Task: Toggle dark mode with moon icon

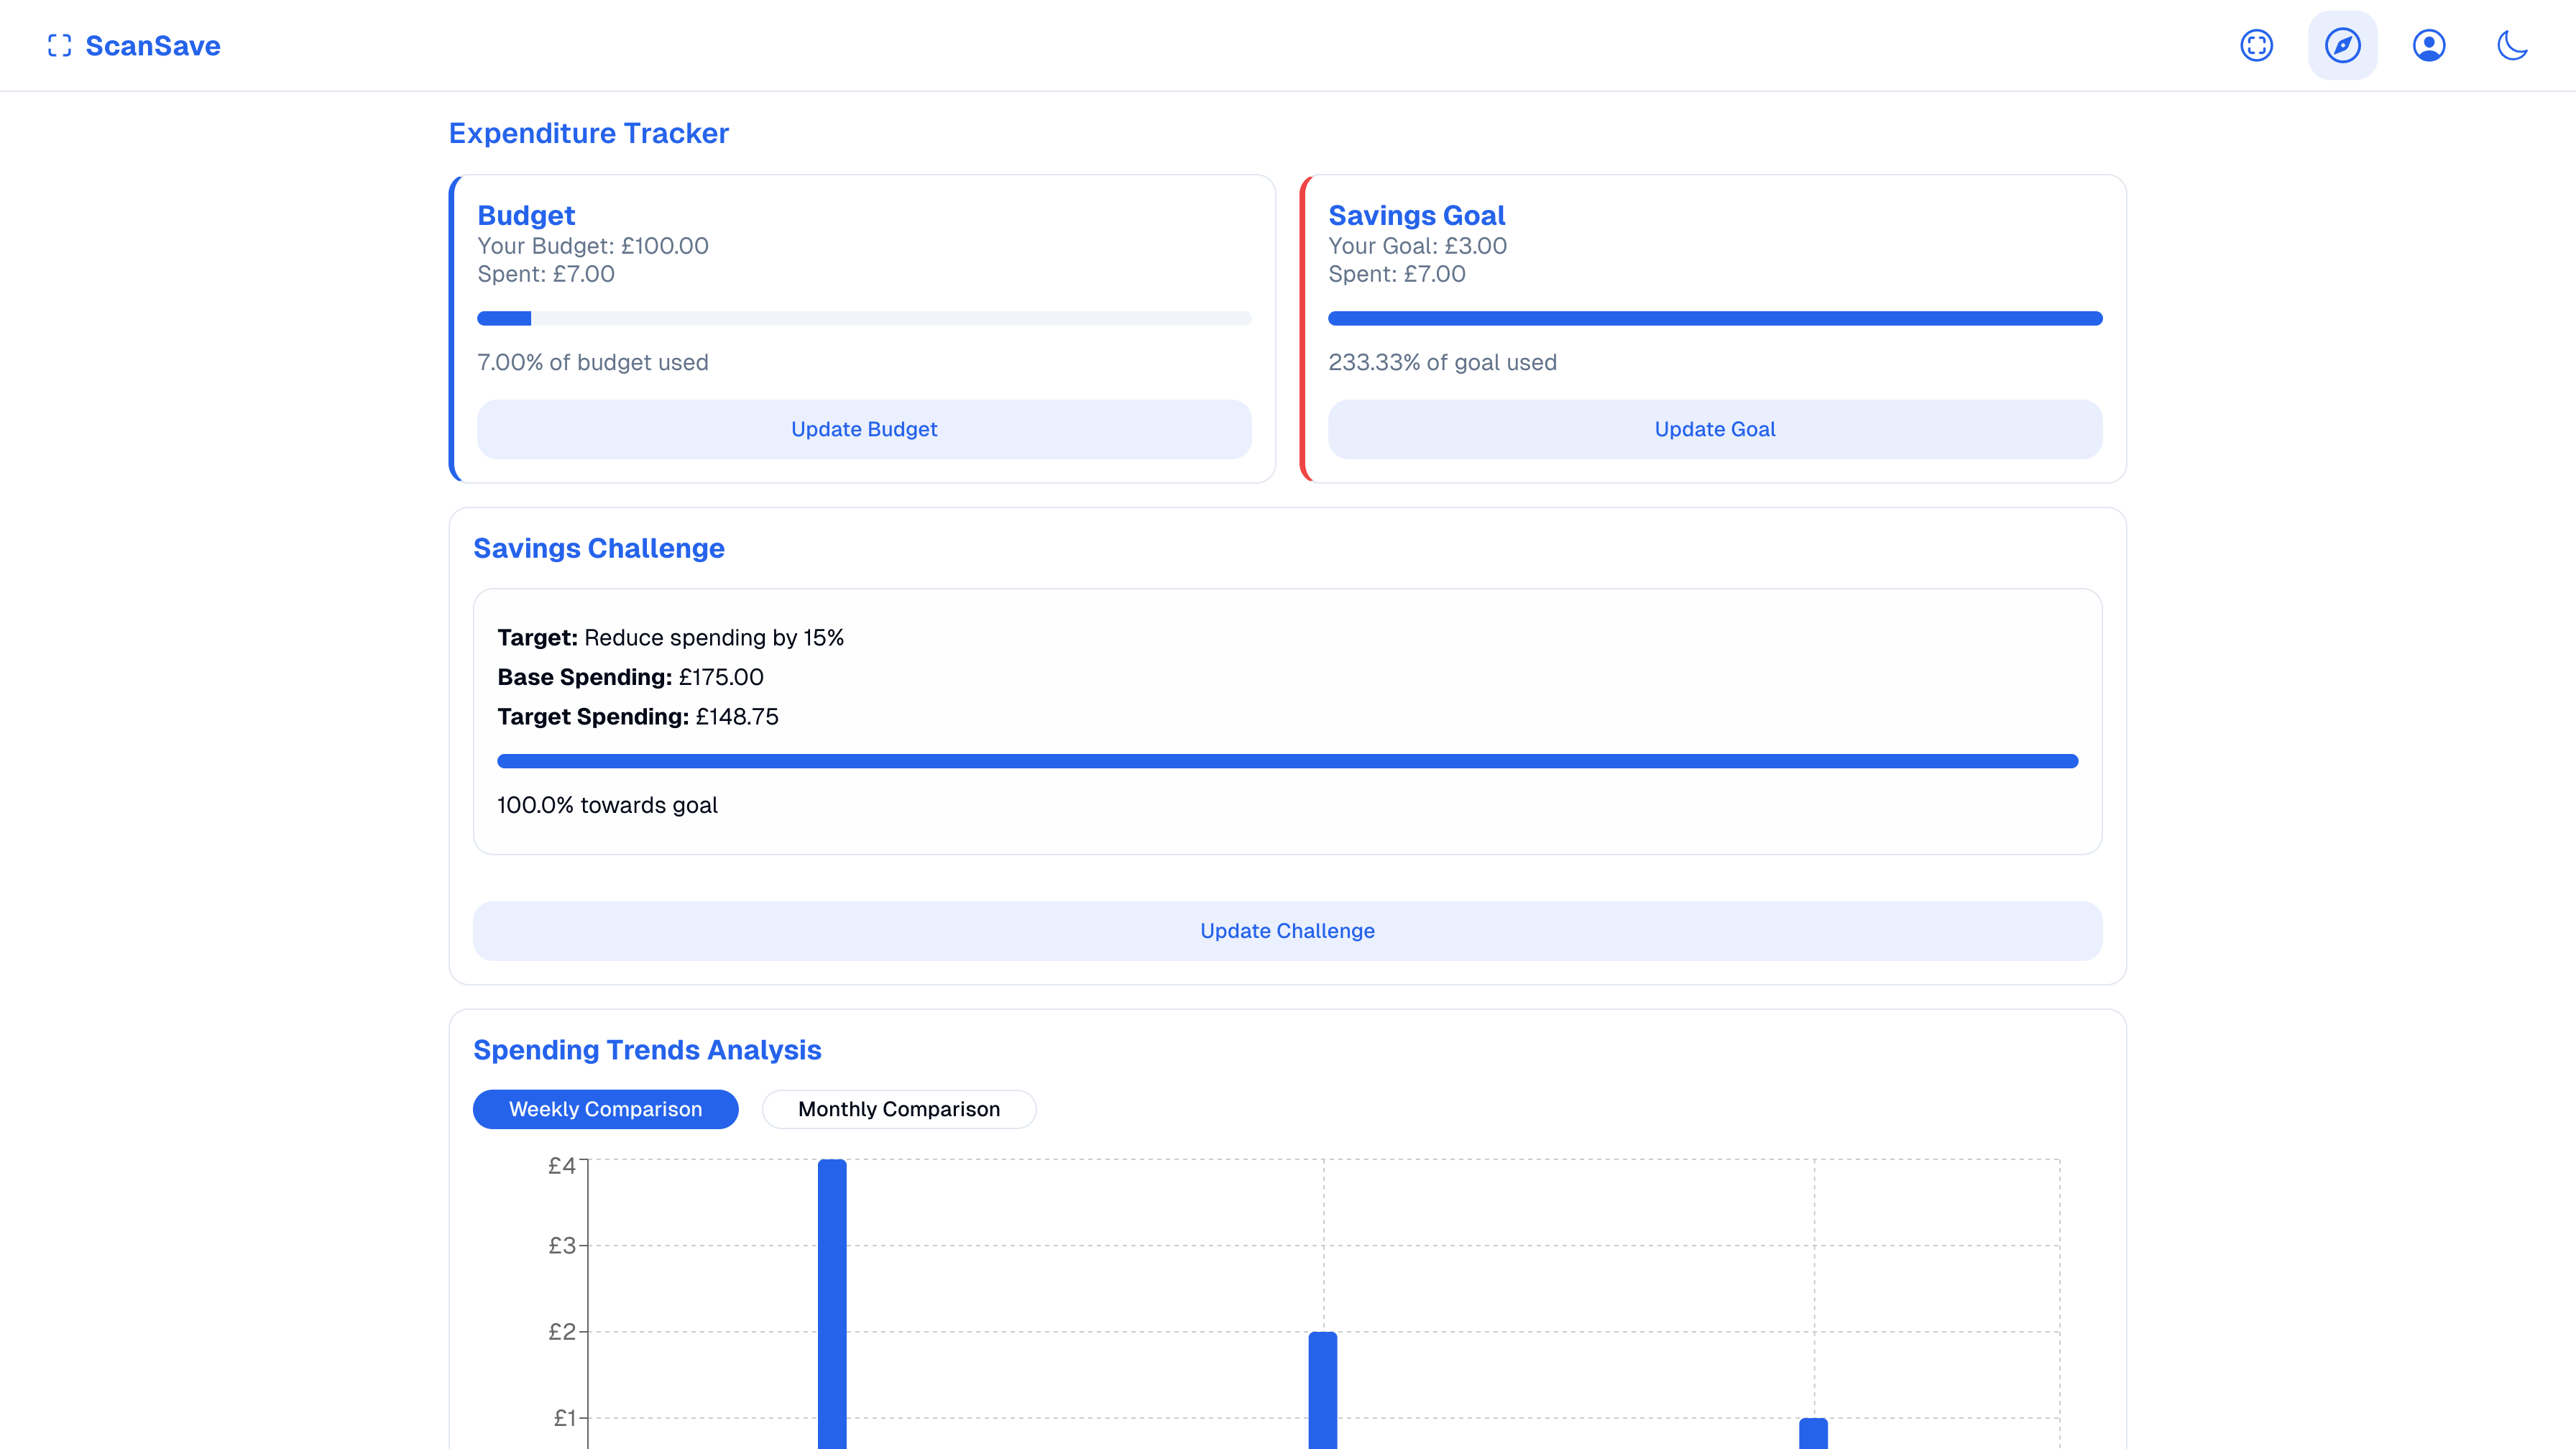Action: [x=2512, y=46]
